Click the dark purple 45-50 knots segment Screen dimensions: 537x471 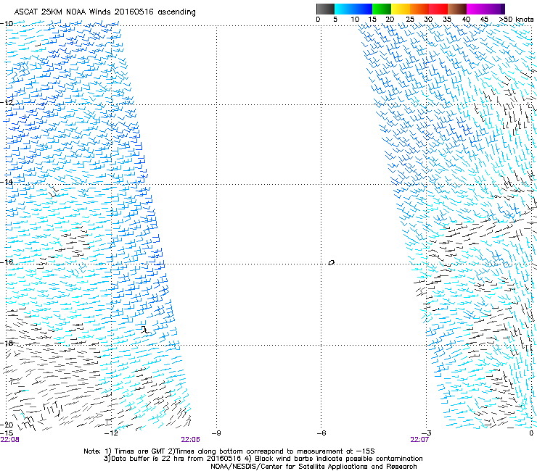(495, 9)
